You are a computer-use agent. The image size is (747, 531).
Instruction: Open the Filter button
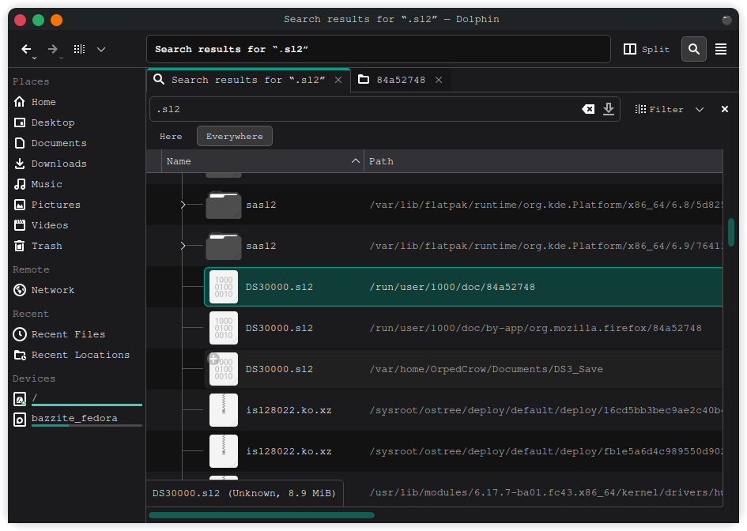[659, 110]
